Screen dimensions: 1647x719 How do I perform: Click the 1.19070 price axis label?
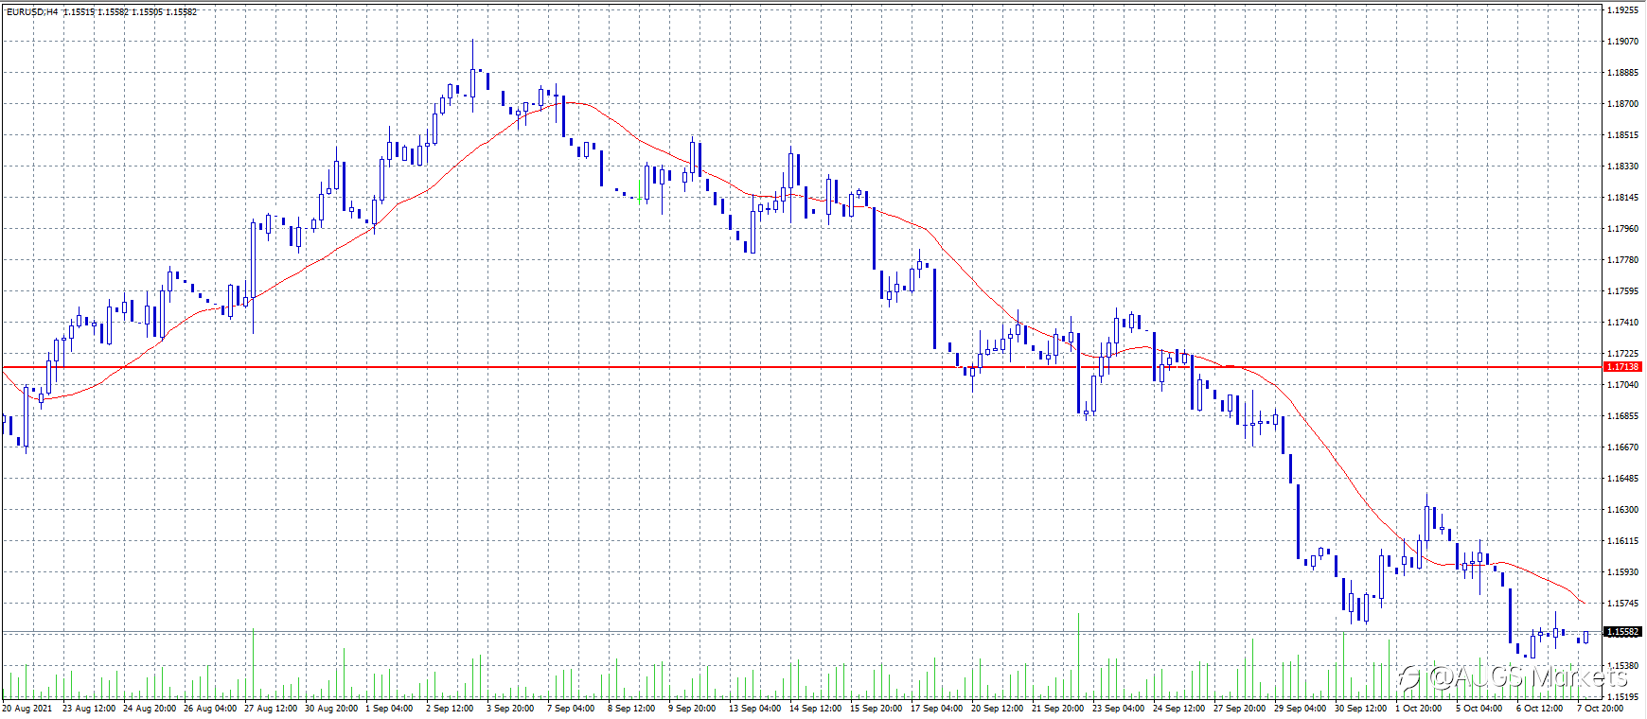pyautogui.click(x=1623, y=42)
